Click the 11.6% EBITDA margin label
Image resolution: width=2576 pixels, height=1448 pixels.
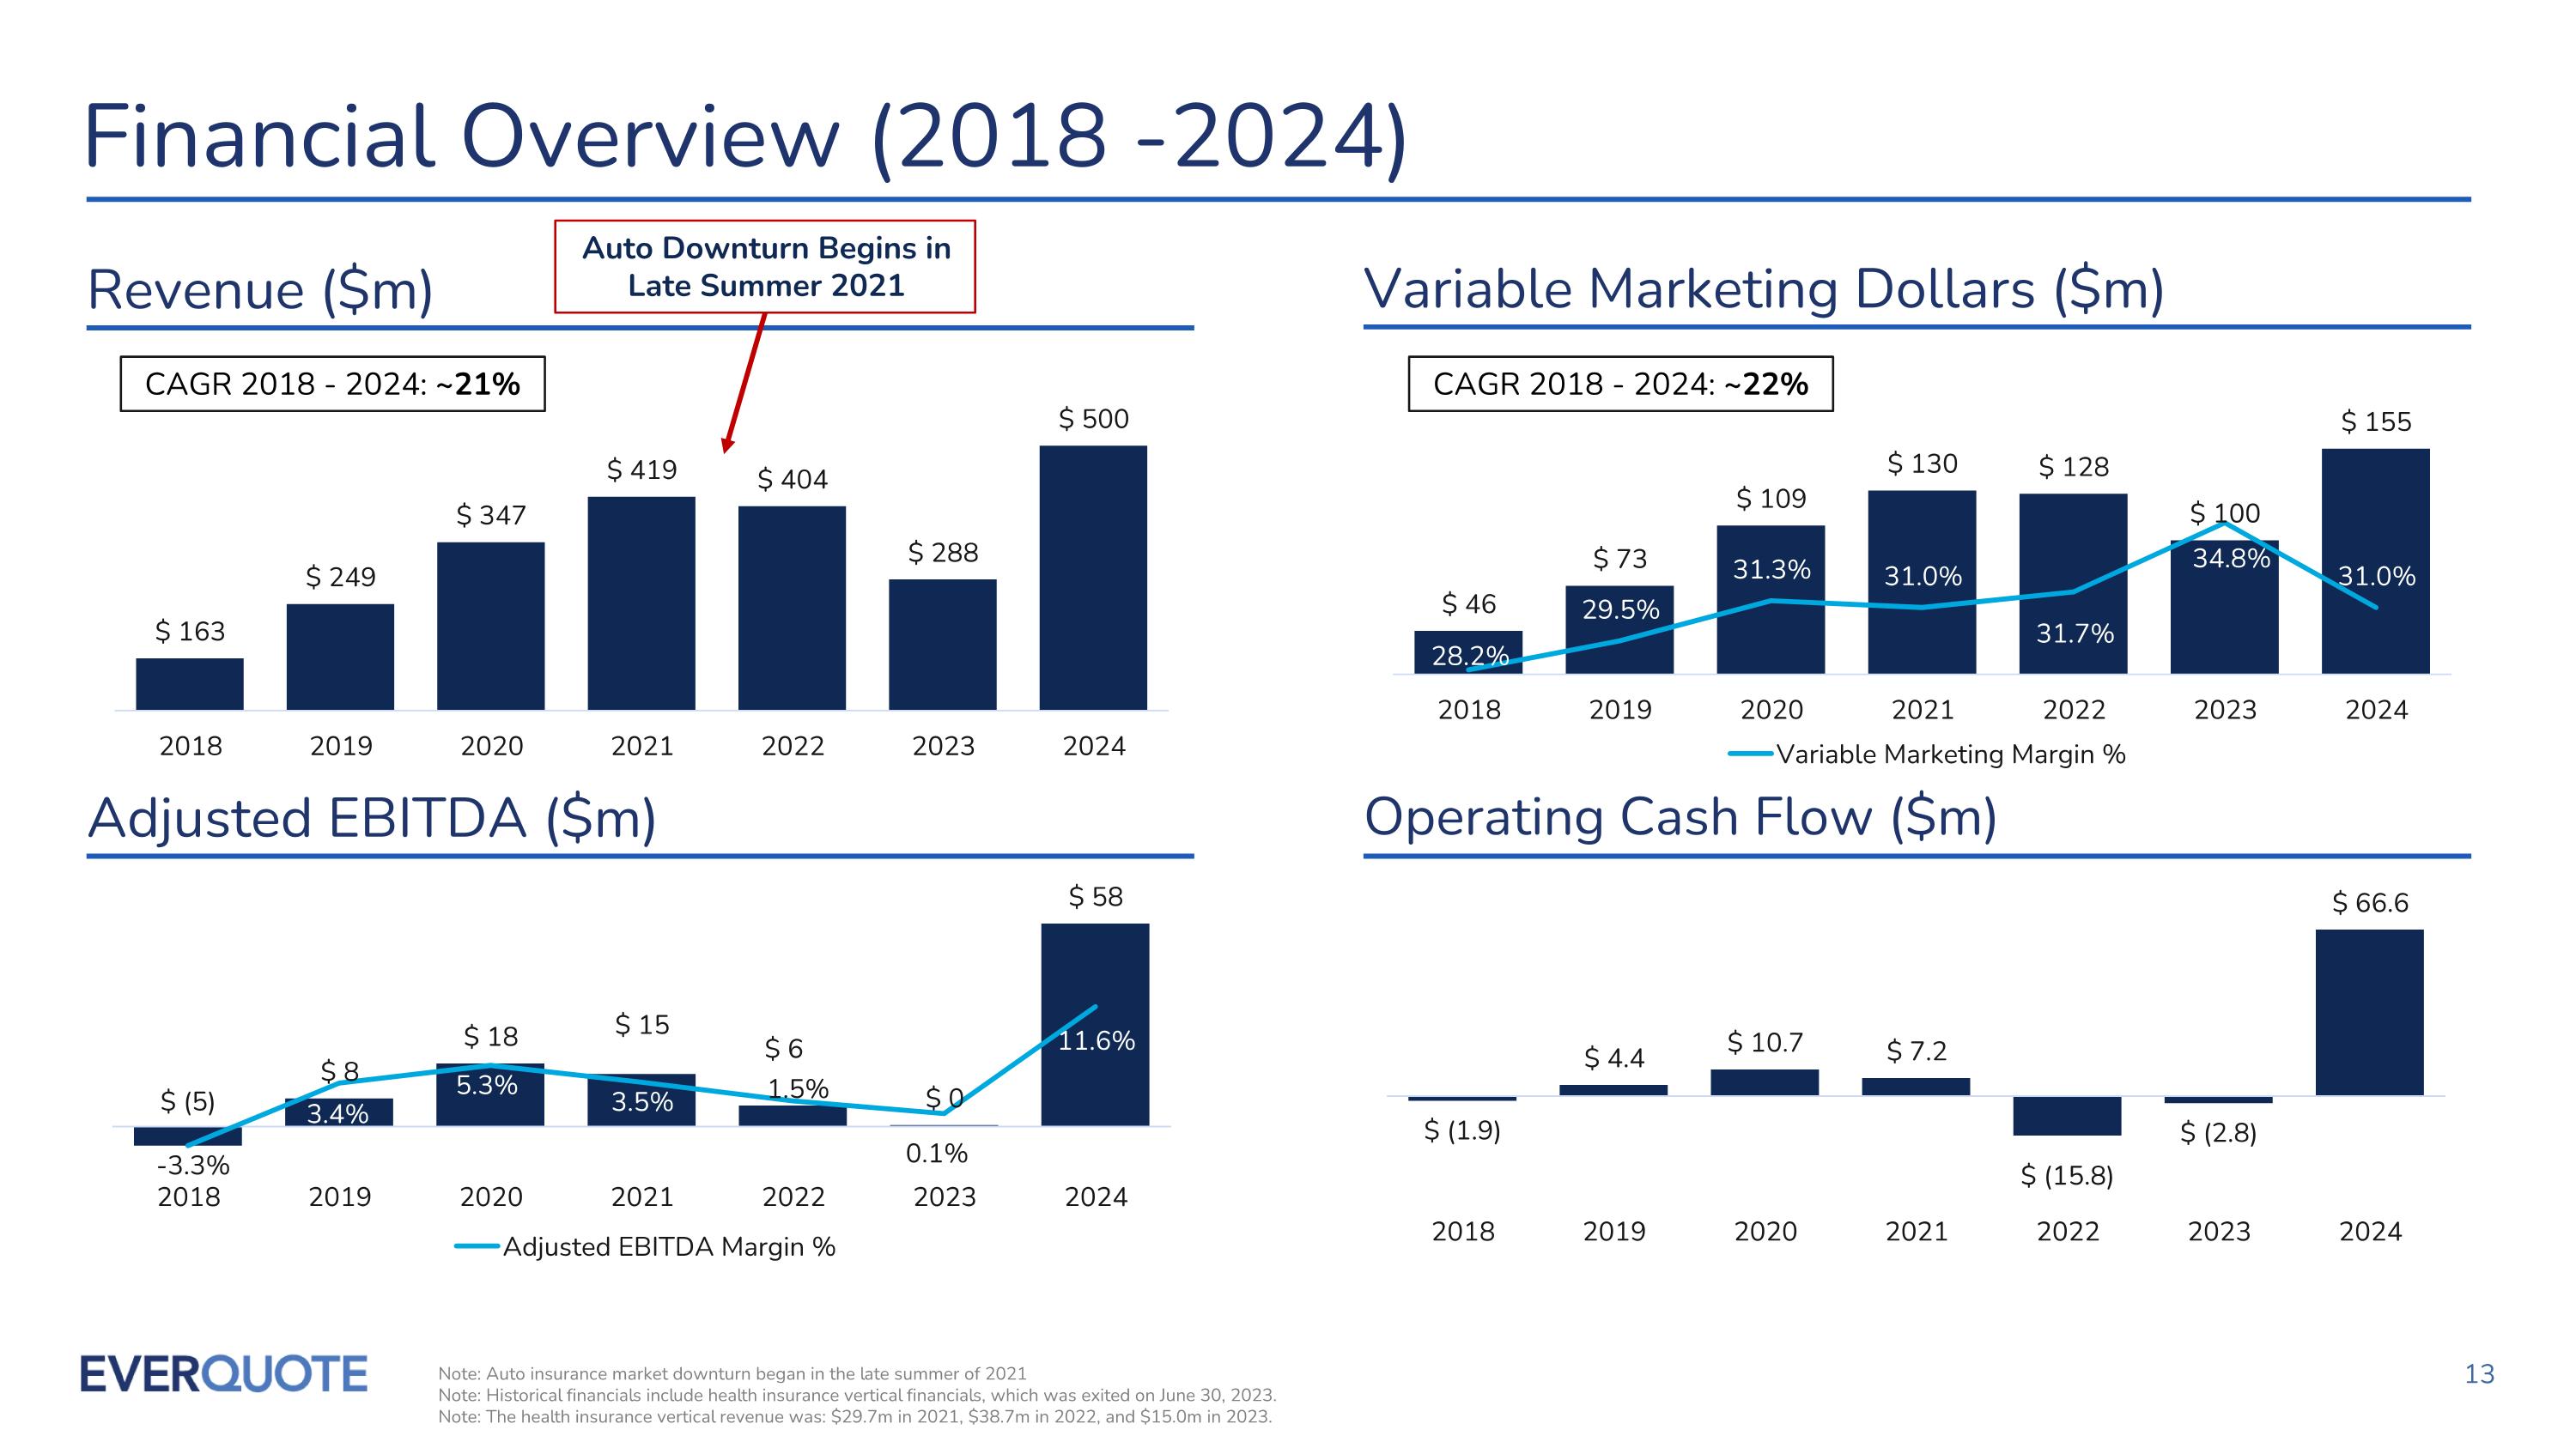[1096, 1040]
